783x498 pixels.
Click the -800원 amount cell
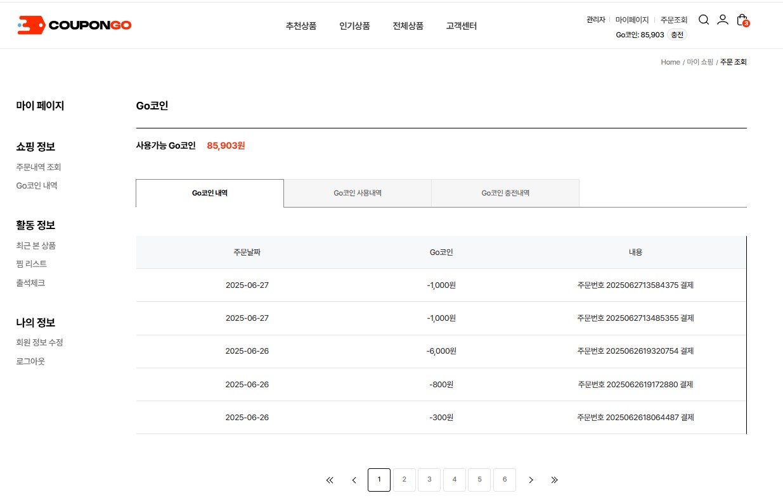pos(441,384)
